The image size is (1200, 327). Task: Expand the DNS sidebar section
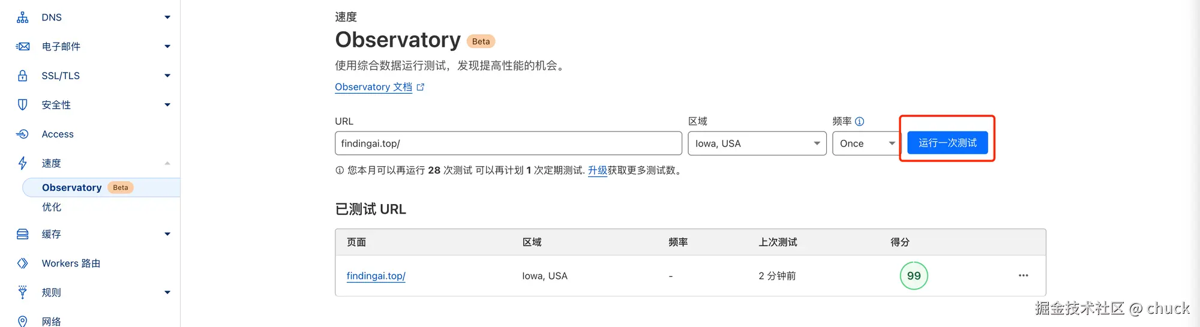tap(167, 17)
